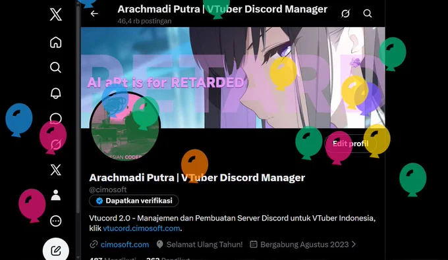Image resolution: width=448 pixels, height=260 pixels.
Task: Open Profile person icon in sidebar
Action: tap(56, 195)
